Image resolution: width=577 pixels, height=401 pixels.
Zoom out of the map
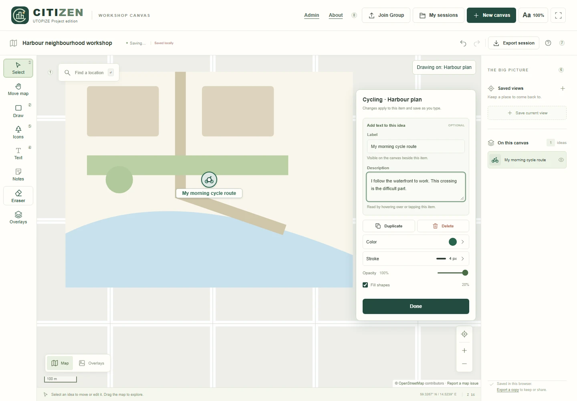pyautogui.click(x=464, y=364)
